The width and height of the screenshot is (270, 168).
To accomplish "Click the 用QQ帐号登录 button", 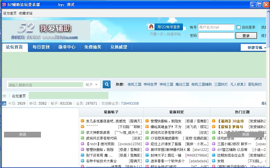I will click(x=165, y=27).
